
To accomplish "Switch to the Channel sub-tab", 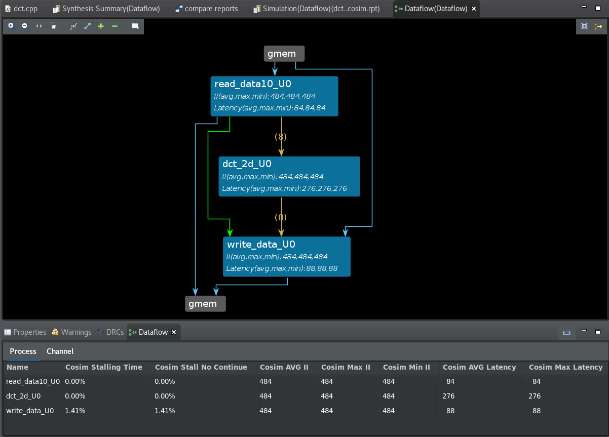I will click(x=60, y=351).
